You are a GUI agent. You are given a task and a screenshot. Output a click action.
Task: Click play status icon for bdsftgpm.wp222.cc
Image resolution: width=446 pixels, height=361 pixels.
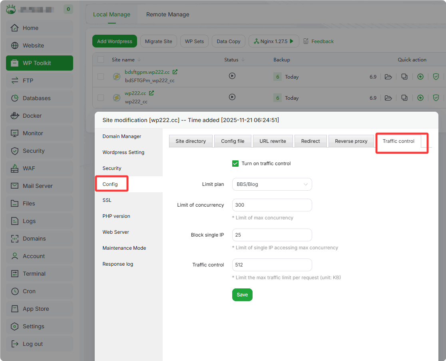(x=232, y=76)
